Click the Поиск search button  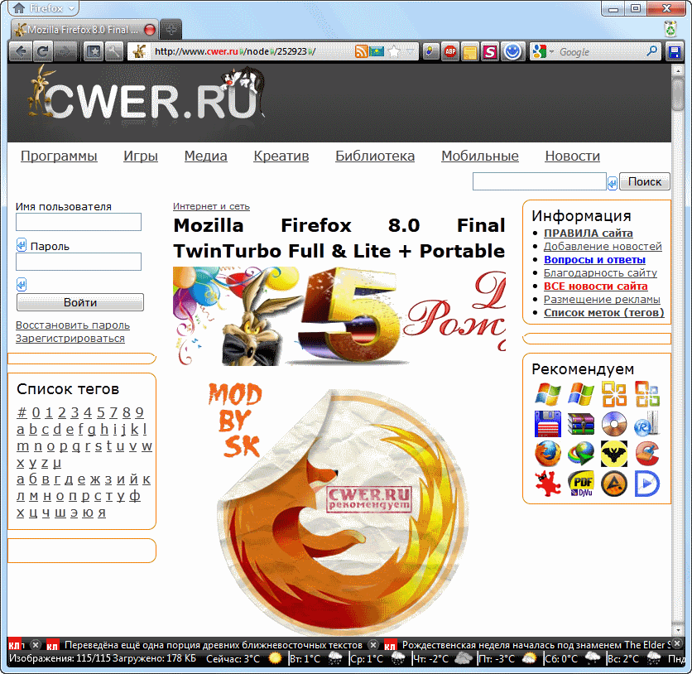tap(645, 181)
